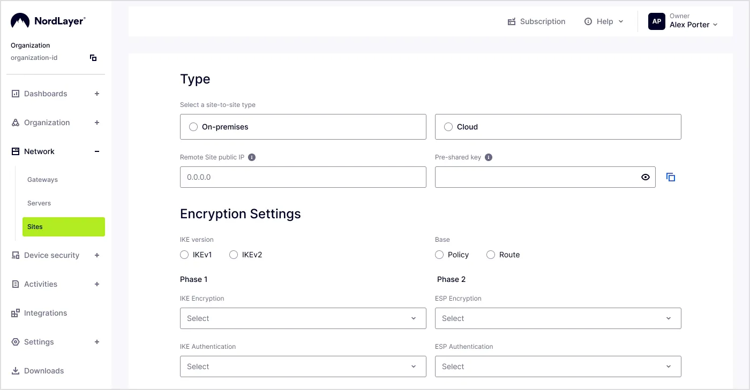This screenshot has width=750, height=390.
Task: Select the Cloud site type
Action: (558, 127)
